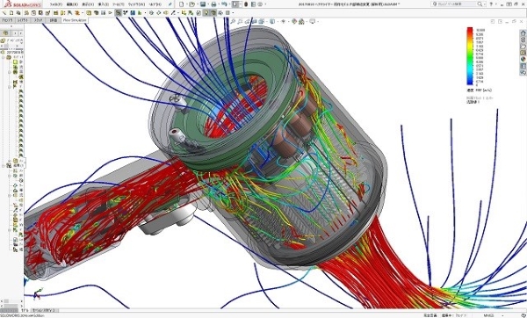Click the New document icon in title toolbar
Image resolution: width=527 pixels, height=318 pixels.
pyautogui.click(x=182, y=4)
